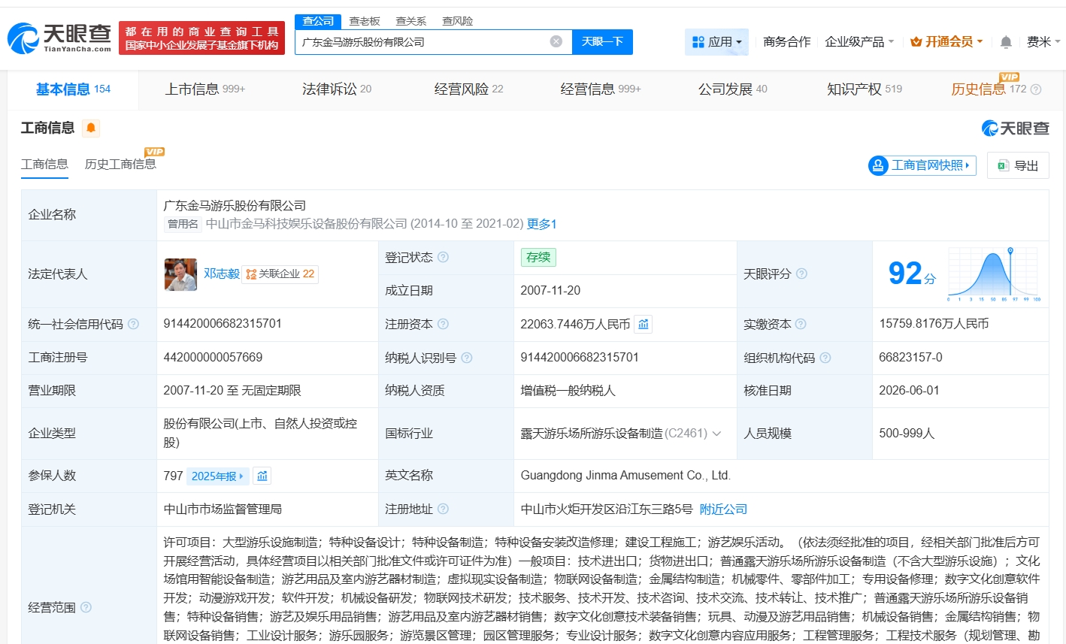Open the VIP 历史信息 172 tab
The image size is (1066, 644).
tap(989, 89)
